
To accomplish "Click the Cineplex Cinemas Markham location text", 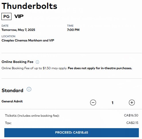I will 28,40.
